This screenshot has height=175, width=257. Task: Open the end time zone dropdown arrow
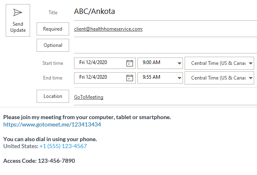[x=250, y=78]
